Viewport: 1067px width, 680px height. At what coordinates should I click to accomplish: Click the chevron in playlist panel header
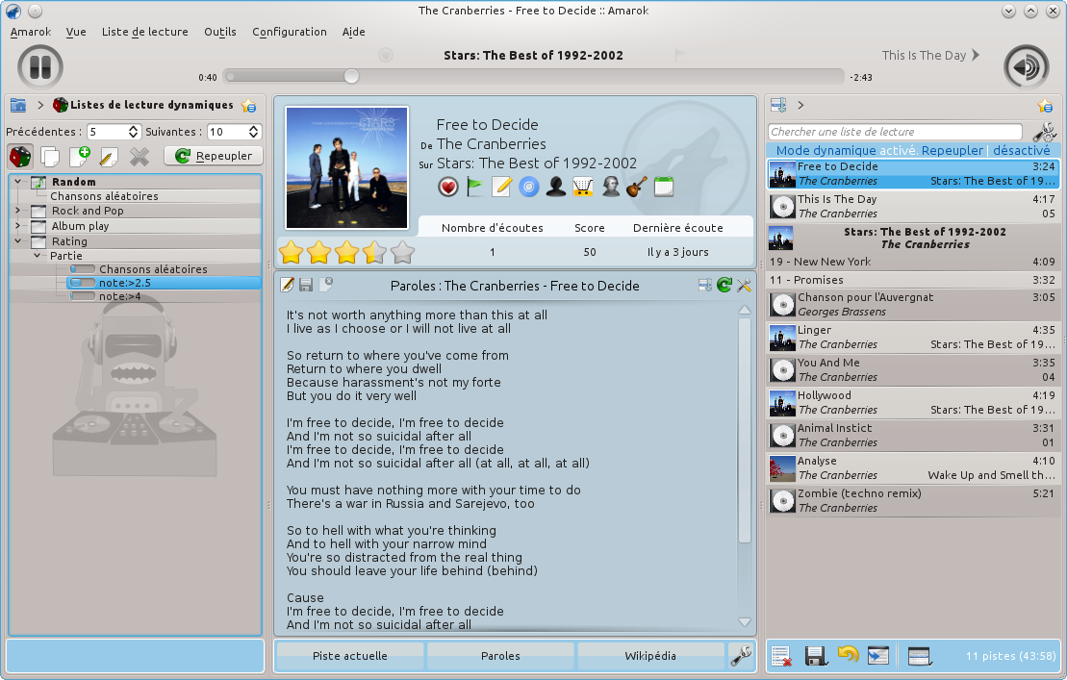tap(800, 106)
